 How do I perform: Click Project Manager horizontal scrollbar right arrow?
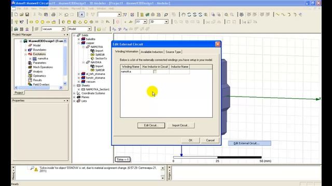tap(61, 87)
